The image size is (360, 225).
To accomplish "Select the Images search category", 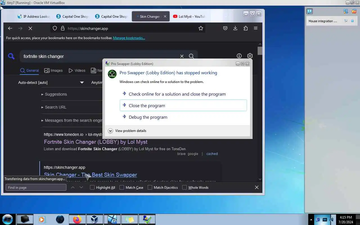I will (x=53, y=71).
